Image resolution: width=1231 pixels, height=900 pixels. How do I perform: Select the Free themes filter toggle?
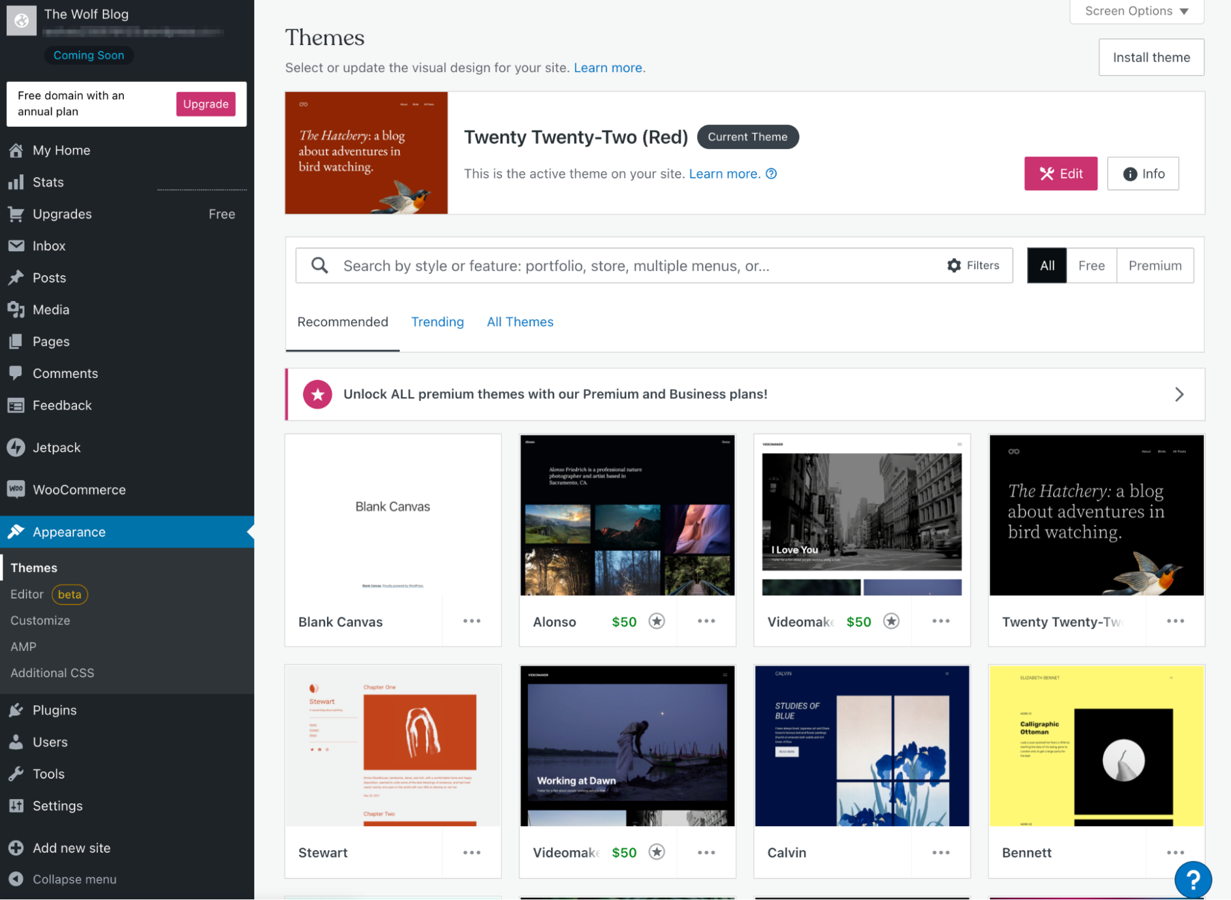(x=1091, y=265)
